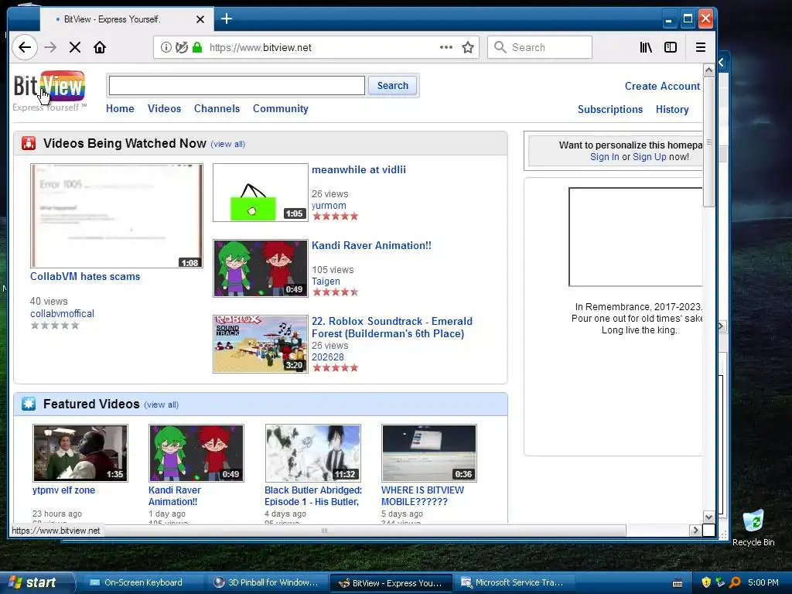
Task: Click the tray keyboard icon
Action: pos(678,583)
